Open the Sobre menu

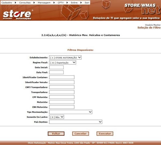(74, 2)
